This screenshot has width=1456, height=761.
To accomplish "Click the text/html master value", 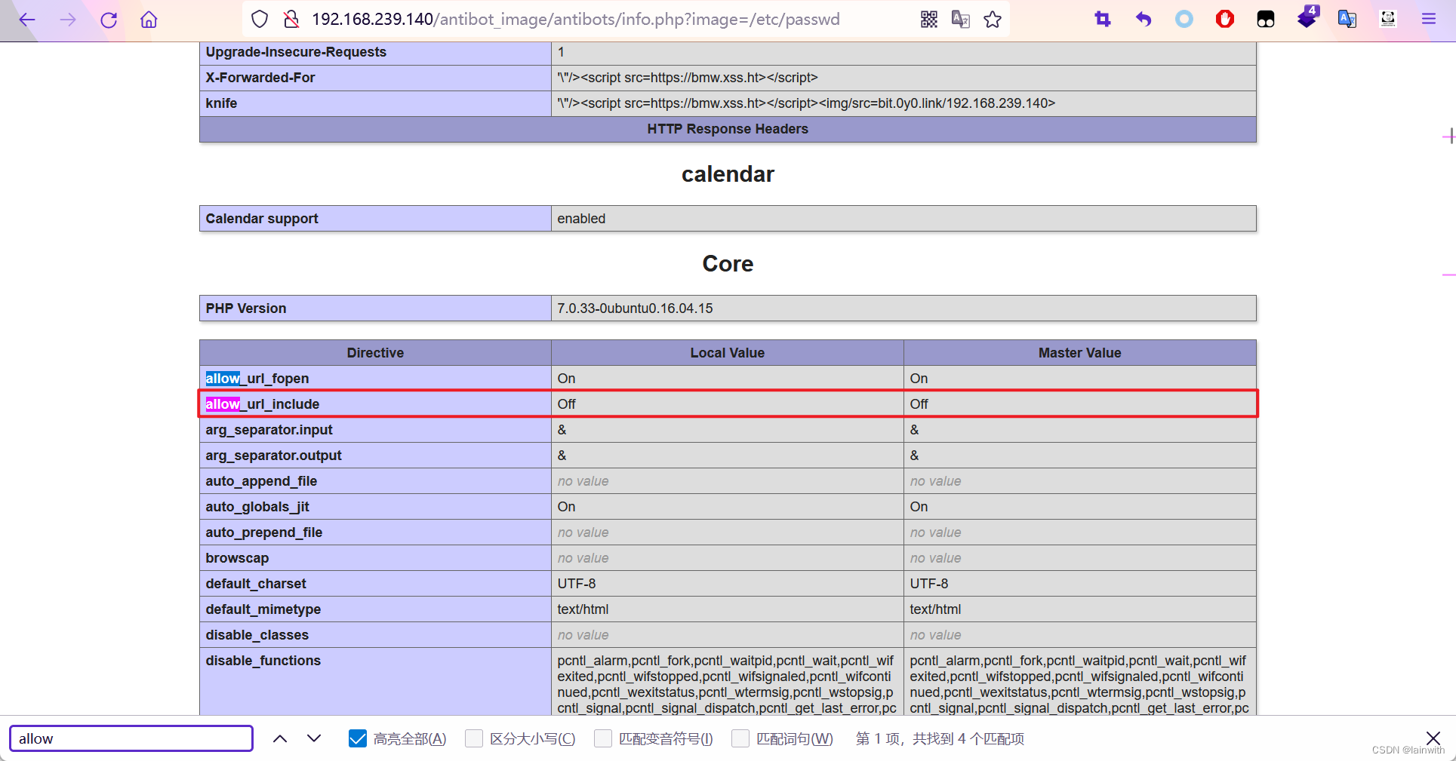I will 935,609.
